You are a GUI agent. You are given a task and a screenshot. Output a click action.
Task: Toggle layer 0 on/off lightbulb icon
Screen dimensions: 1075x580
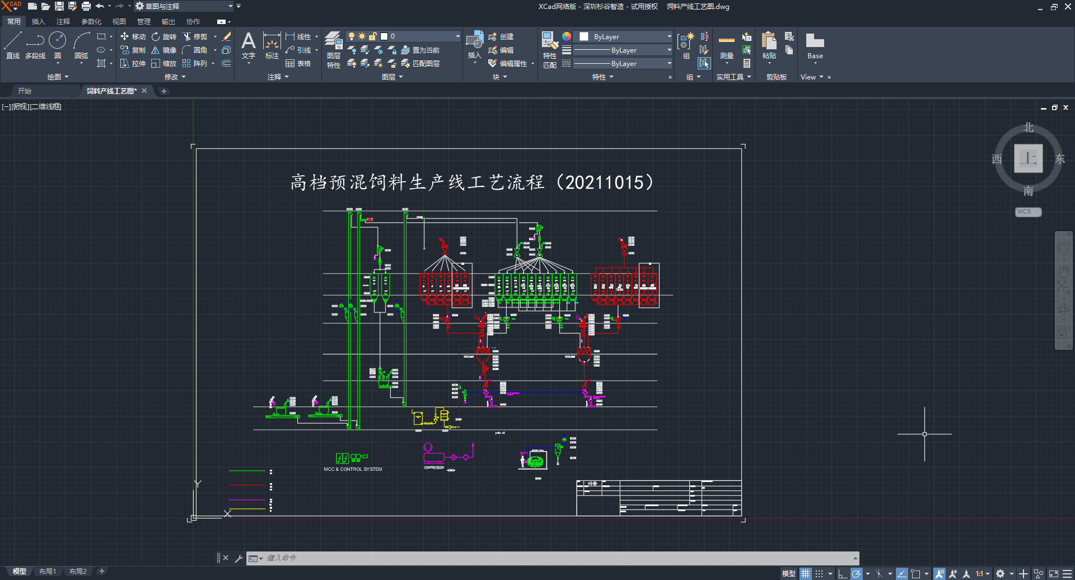coord(352,36)
